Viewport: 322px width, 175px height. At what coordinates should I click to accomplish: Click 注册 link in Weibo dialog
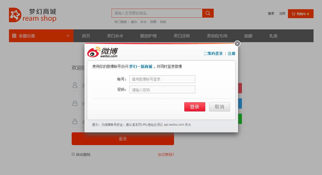[231, 54]
